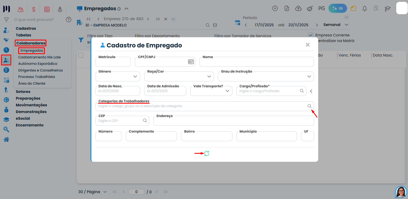Image resolution: width=408 pixels, height=199 pixels.
Task: Click the CPF/CNPJ ID card icon
Action: 191,62
